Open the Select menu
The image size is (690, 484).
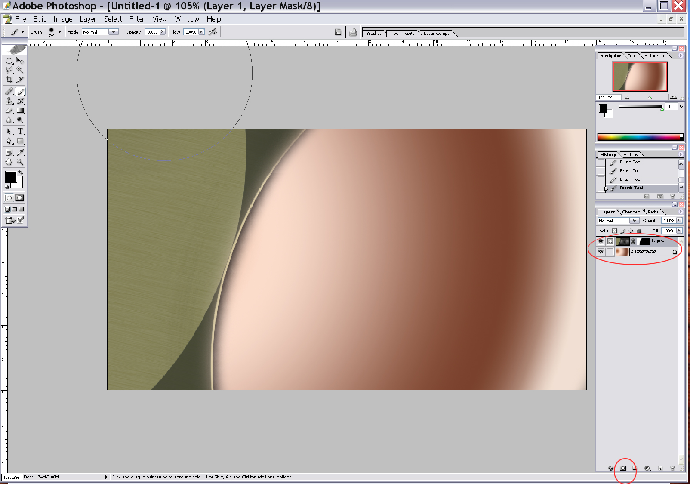coord(113,19)
